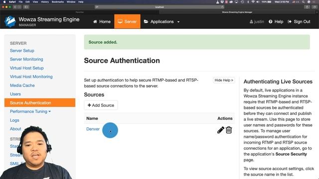Open the History menu
This screenshot has width=319, height=179.
tap(45, 2)
